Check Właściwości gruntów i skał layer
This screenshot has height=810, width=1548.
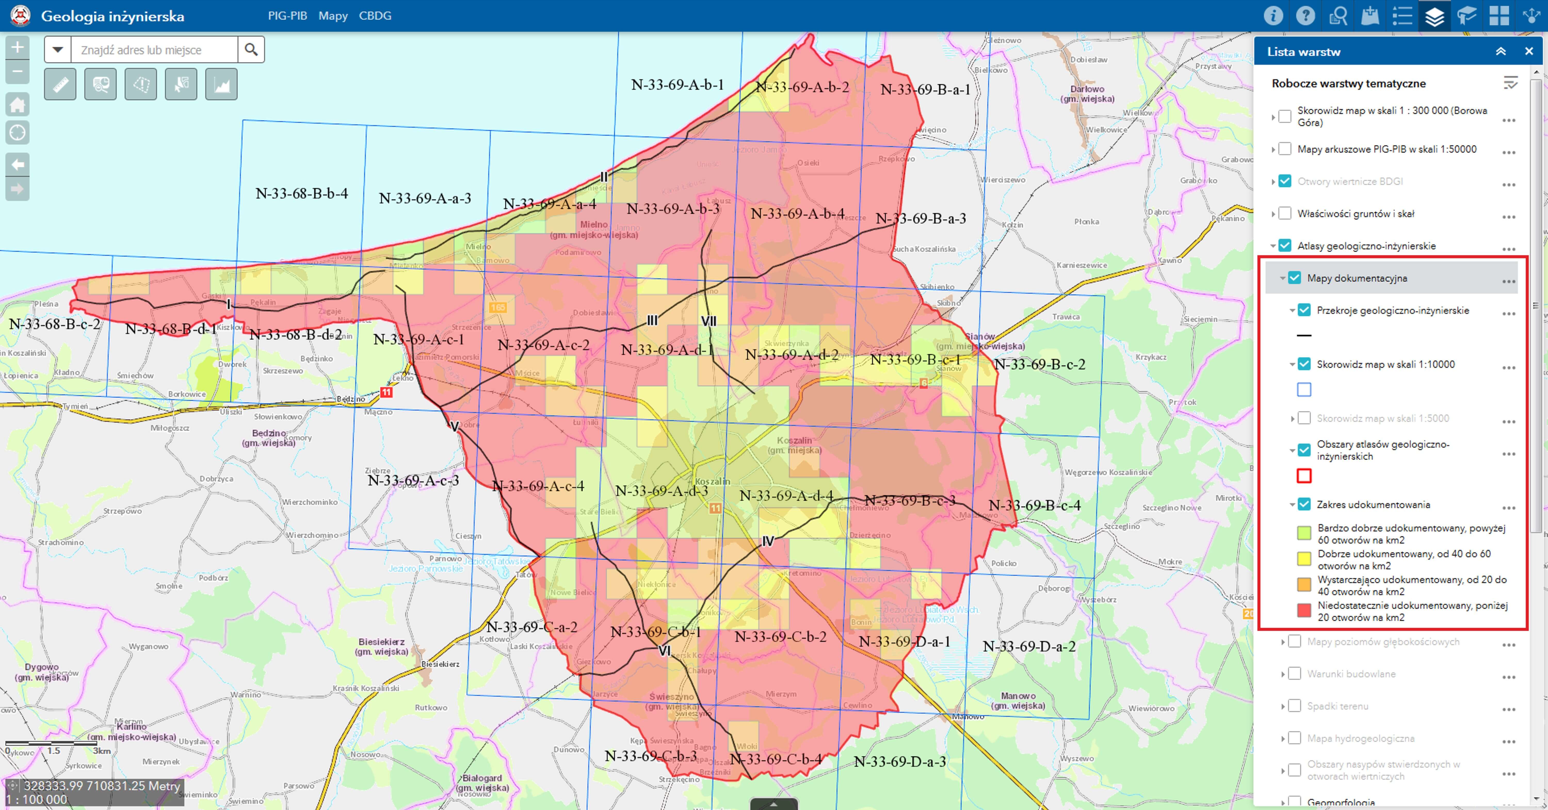tap(1285, 213)
